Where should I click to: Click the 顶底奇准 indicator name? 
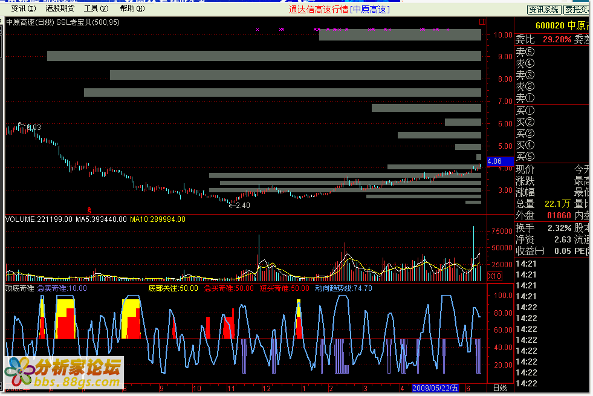(x=20, y=288)
